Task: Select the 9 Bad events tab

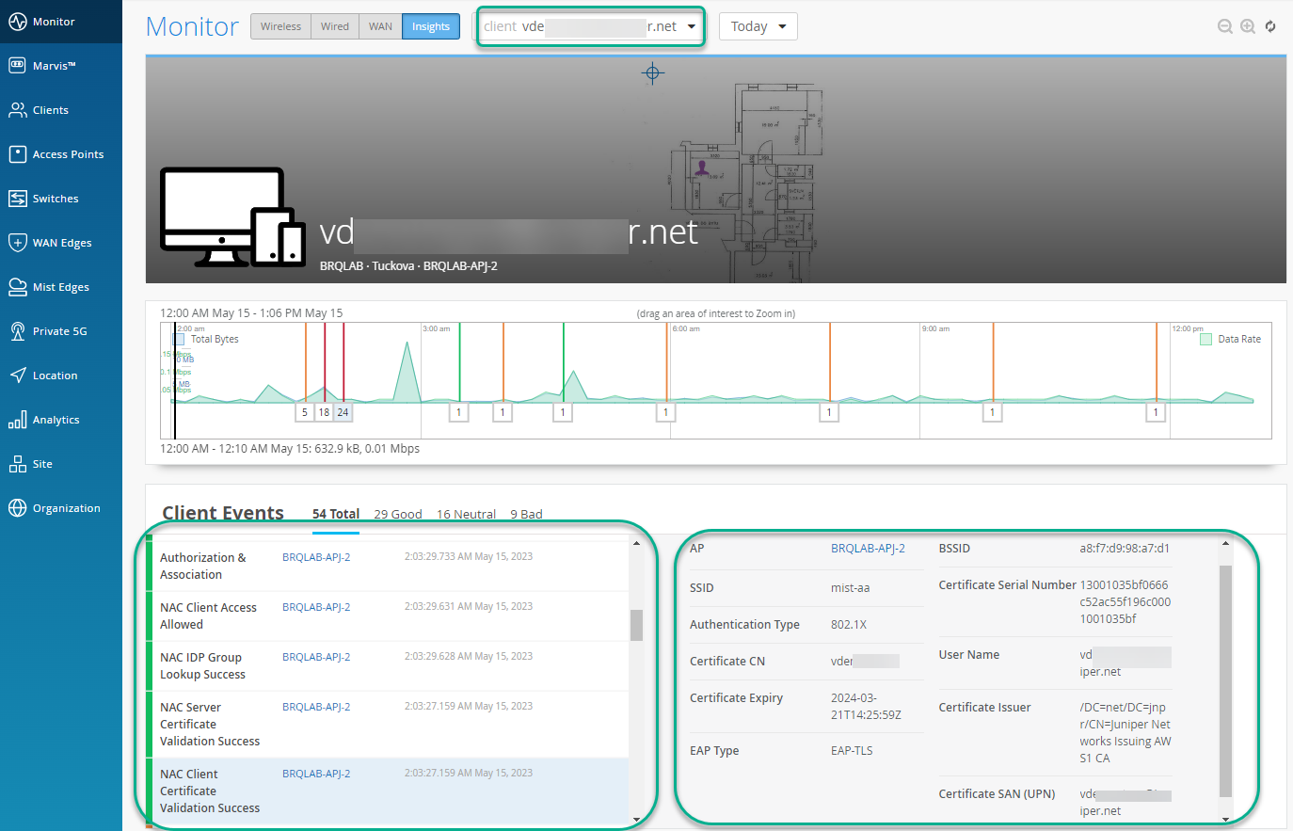Action: [x=526, y=514]
